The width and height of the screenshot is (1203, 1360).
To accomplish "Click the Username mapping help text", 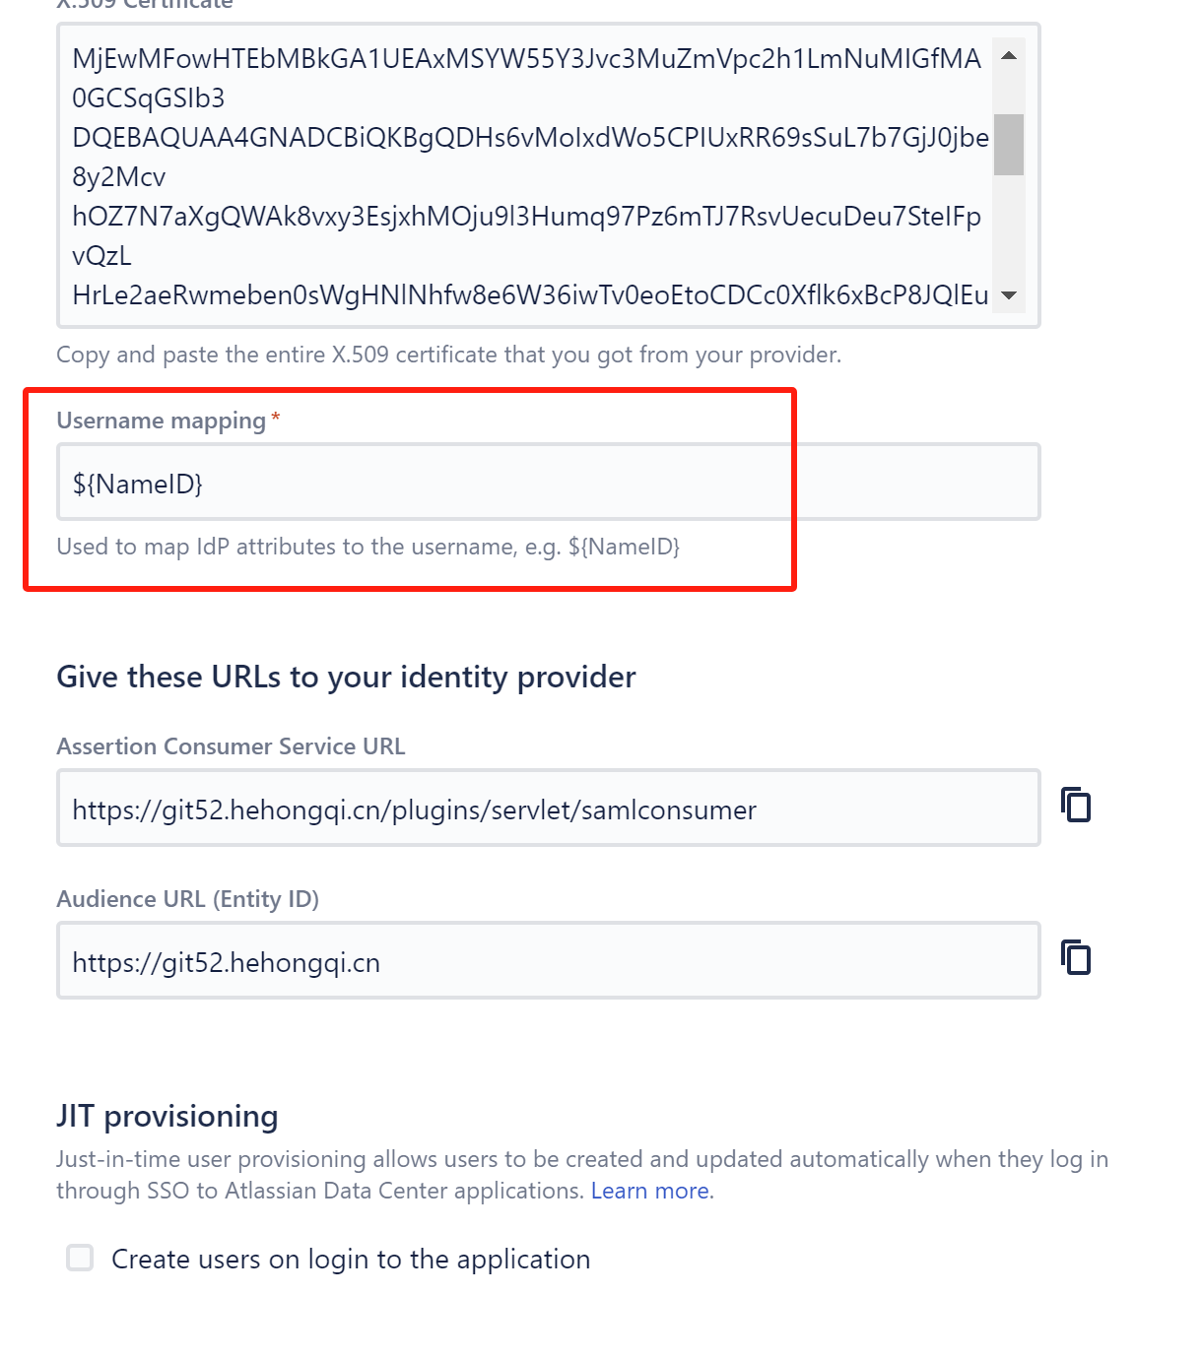I will pyautogui.click(x=368, y=547).
